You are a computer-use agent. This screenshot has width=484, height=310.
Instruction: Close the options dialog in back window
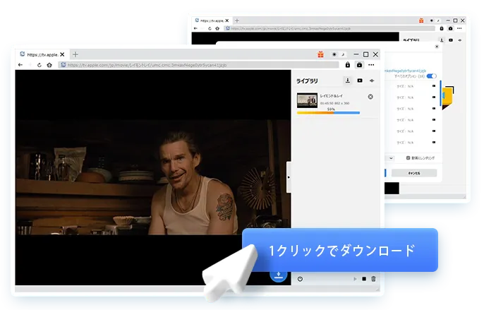[437, 47]
